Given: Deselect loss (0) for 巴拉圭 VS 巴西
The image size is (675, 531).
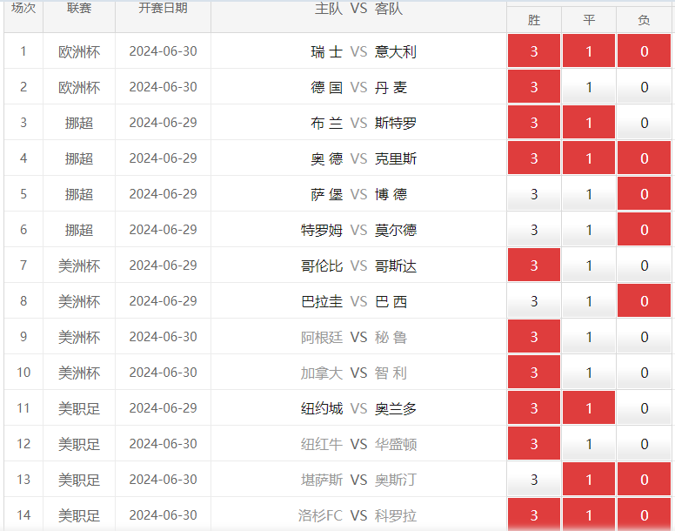Looking at the screenshot, I should 644,300.
